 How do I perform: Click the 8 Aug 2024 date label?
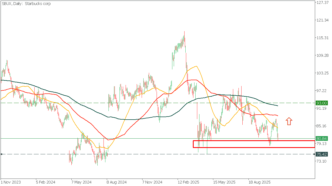click(116, 182)
